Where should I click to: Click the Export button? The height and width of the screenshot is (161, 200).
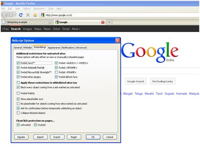pyautogui.click(x=57, y=137)
